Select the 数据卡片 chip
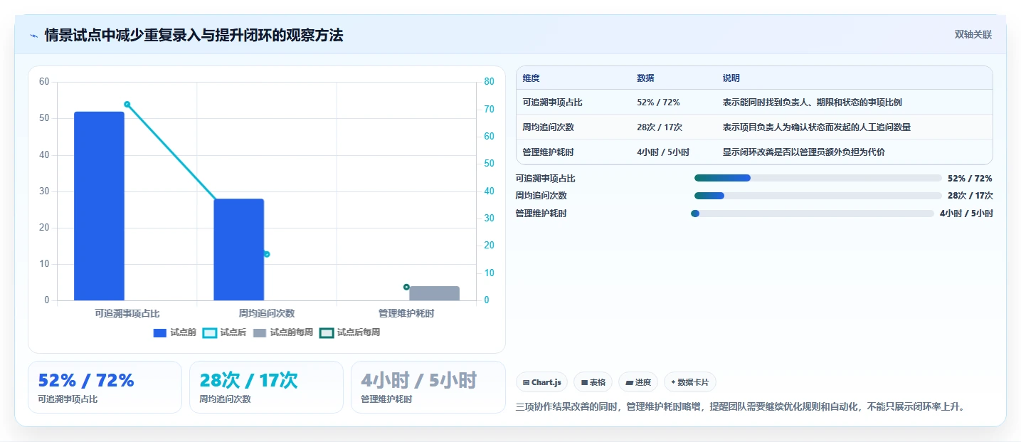 pos(690,382)
